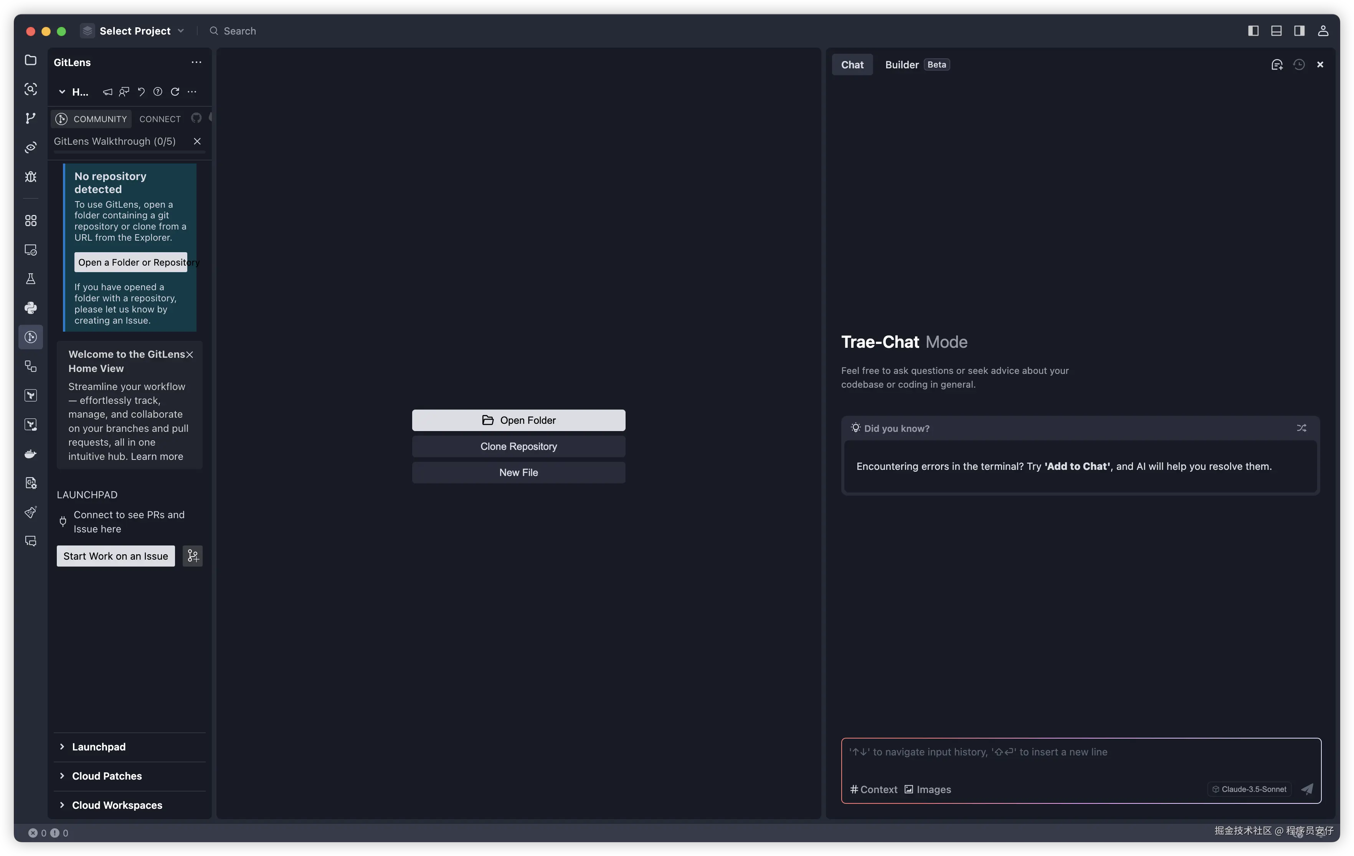The height and width of the screenshot is (856, 1354).
Task: Open the Extensions grid icon
Action: coord(30,220)
